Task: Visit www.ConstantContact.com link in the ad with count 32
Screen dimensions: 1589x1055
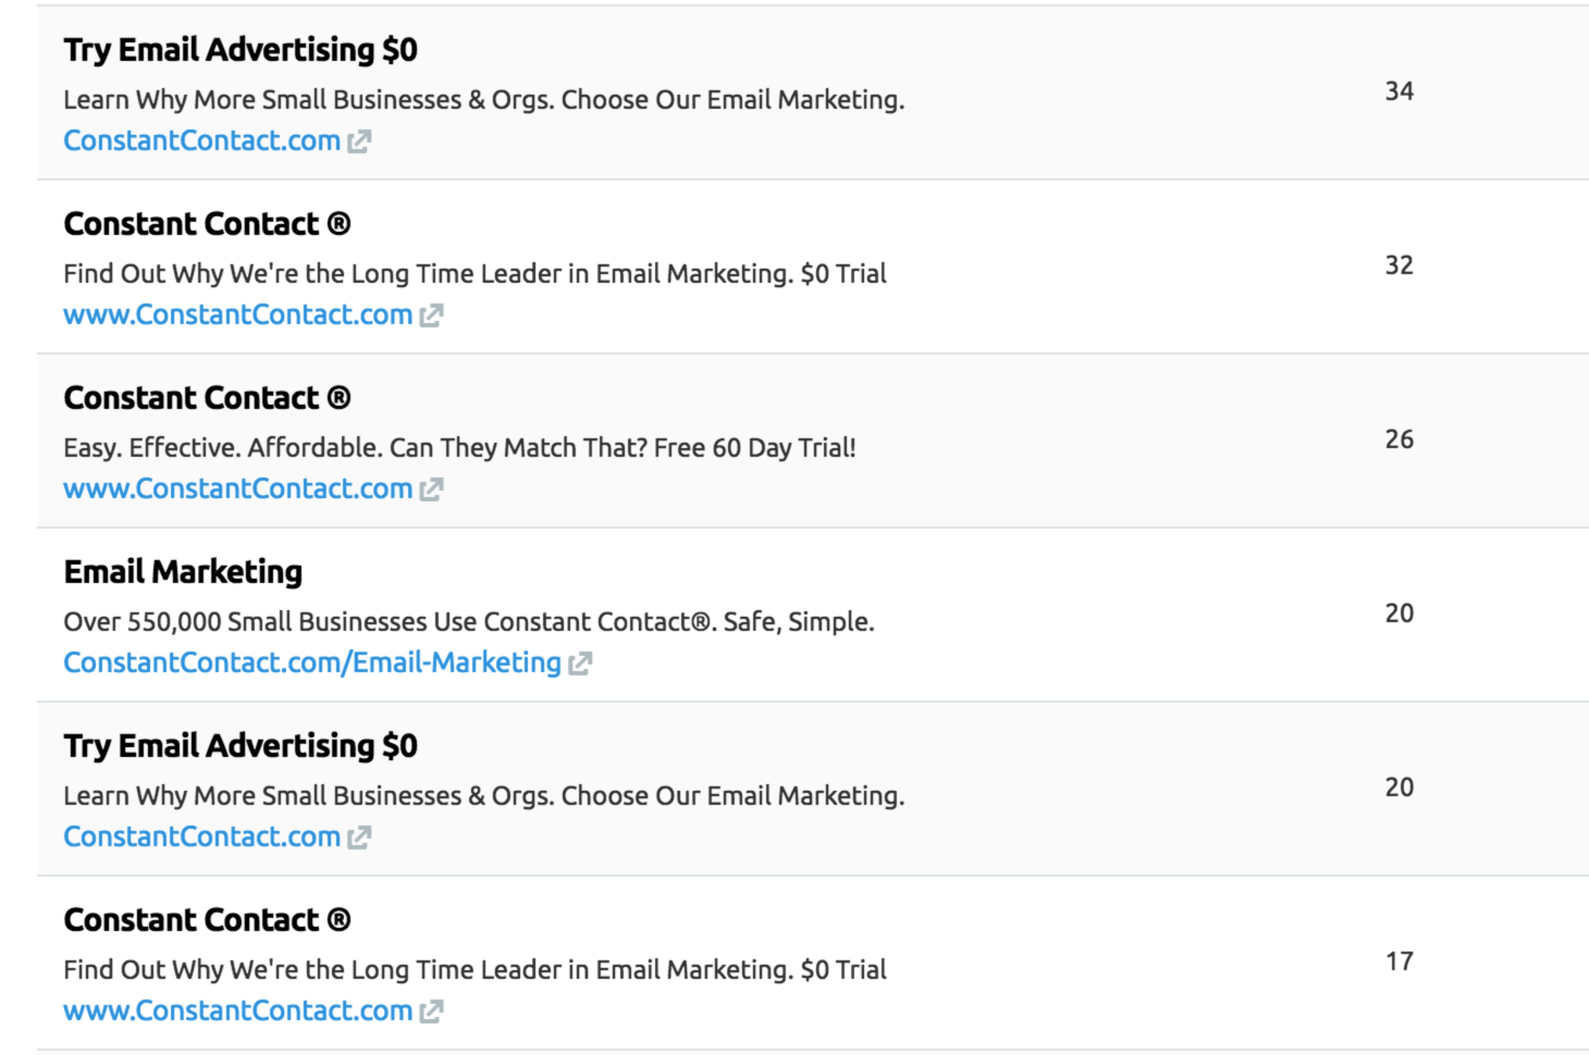Action: (x=238, y=315)
